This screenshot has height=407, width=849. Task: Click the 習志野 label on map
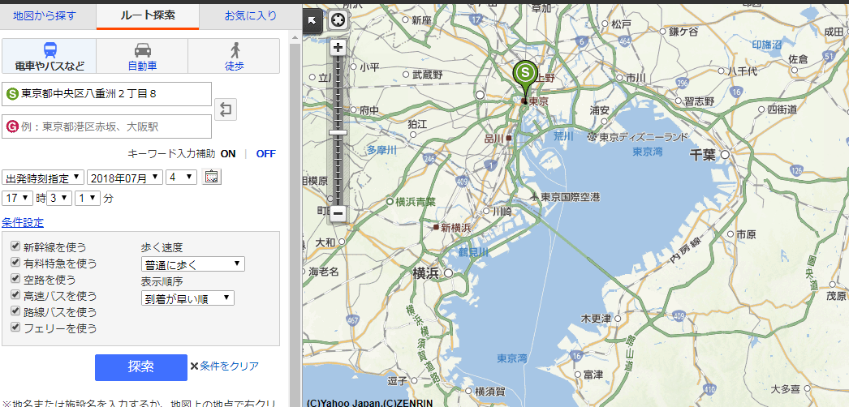coord(700,101)
